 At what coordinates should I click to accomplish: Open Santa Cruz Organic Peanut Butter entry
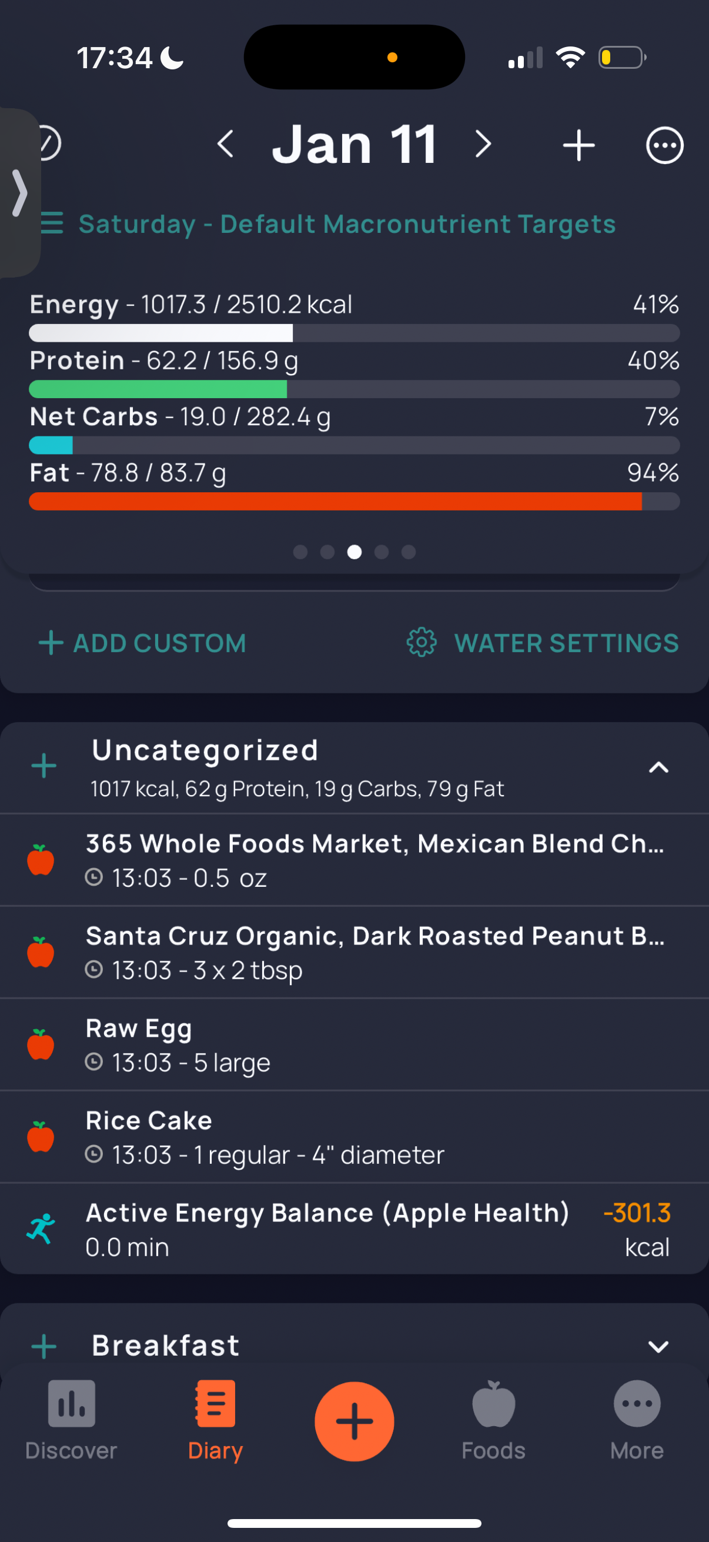click(x=354, y=952)
